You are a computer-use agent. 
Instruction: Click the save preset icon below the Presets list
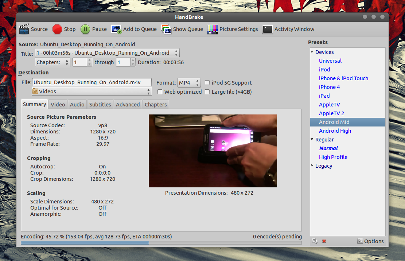(x=314, y=241)
